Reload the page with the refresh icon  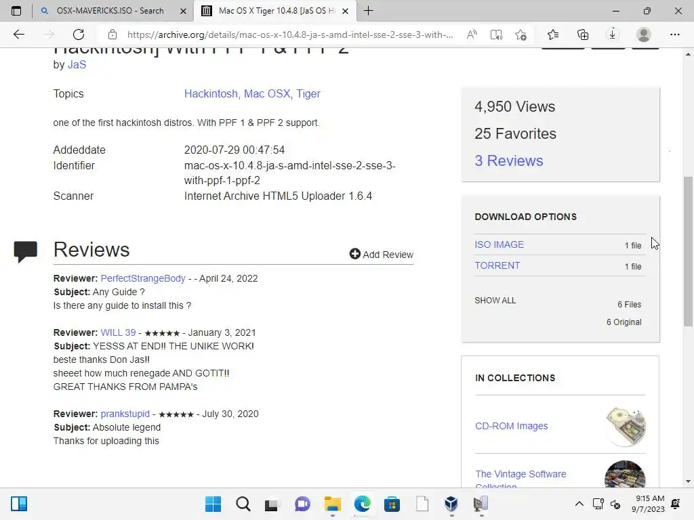tap(79, 35)
